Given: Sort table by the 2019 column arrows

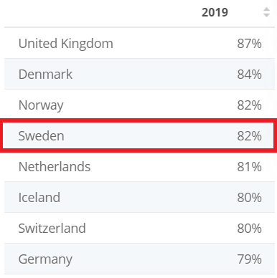Looking at the screenshot, I should [266, 12].
